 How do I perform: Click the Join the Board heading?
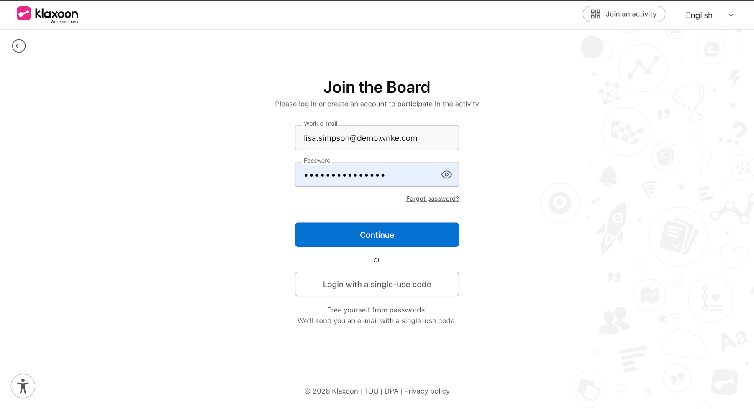pyautogui.click(x=377, y=87)
